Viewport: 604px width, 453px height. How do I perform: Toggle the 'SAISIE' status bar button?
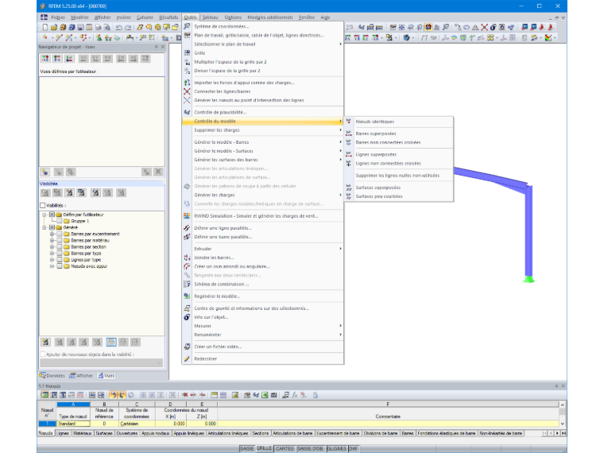click(x=247, y=449)
